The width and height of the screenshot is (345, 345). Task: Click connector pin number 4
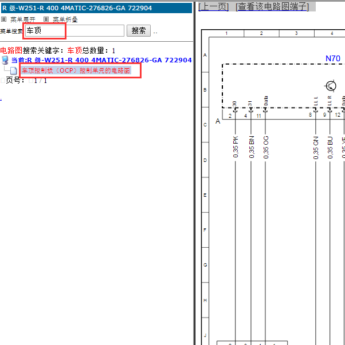click(246, 116)
